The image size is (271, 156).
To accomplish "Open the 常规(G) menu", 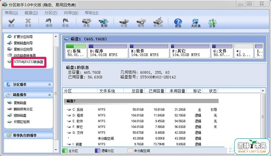I will [11, 13].
